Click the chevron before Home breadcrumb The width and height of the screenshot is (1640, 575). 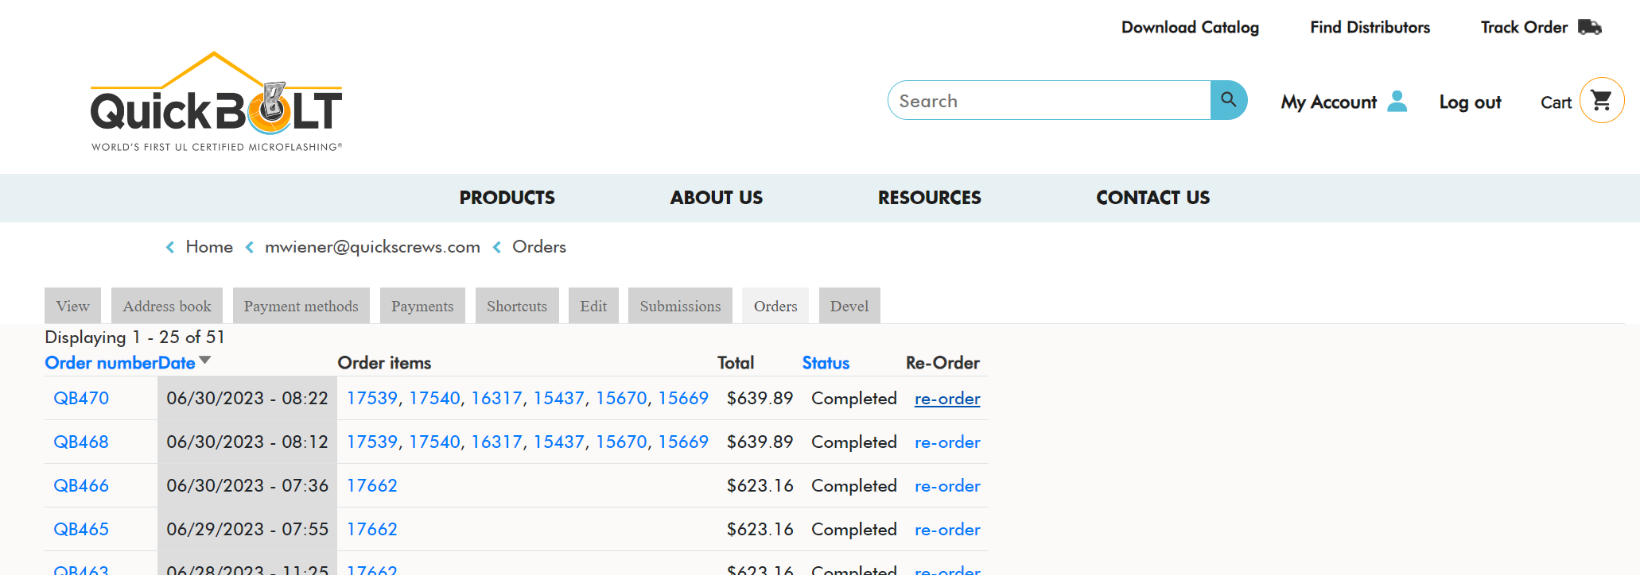click(x=170, y=248)
